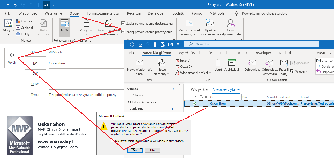Uncheck Żądaj potwierdzenia dostarczenia

(x=123, y=24)
